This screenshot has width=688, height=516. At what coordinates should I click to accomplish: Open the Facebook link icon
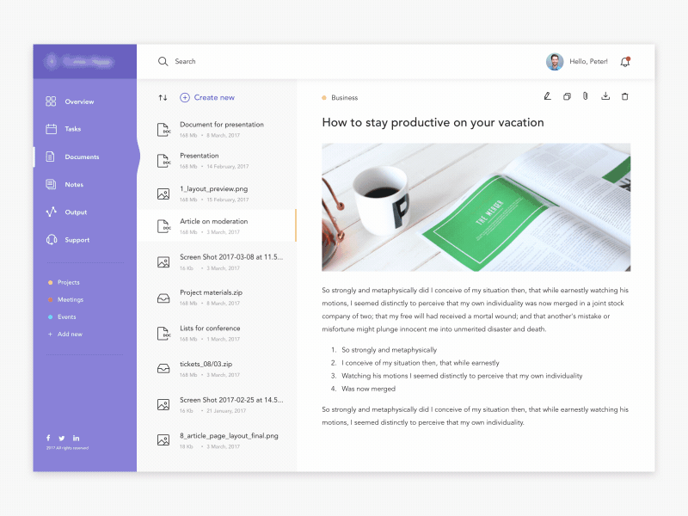click(48, 438)
